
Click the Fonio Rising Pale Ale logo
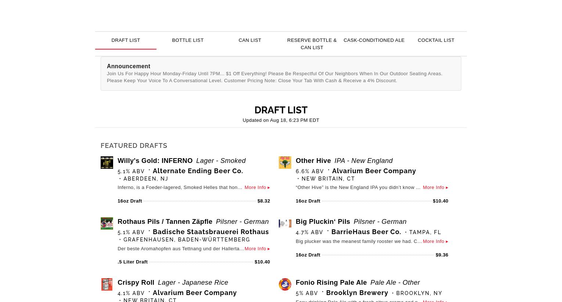[285, 284]
